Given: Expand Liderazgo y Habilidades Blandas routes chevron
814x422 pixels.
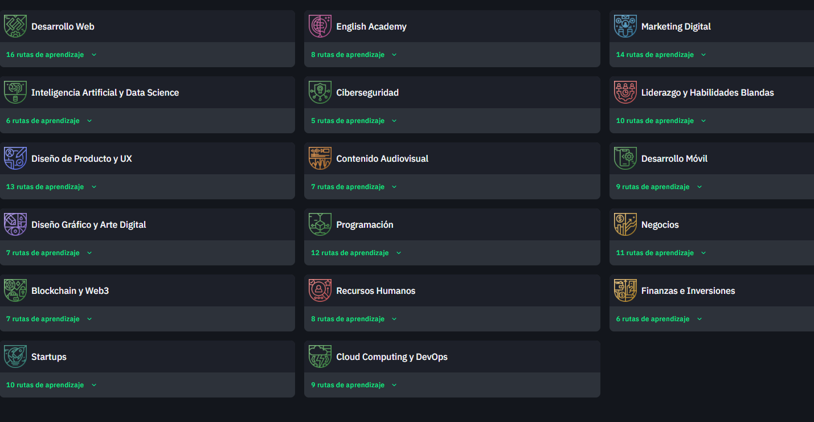Looking at the screenshot, I should 703,121.
